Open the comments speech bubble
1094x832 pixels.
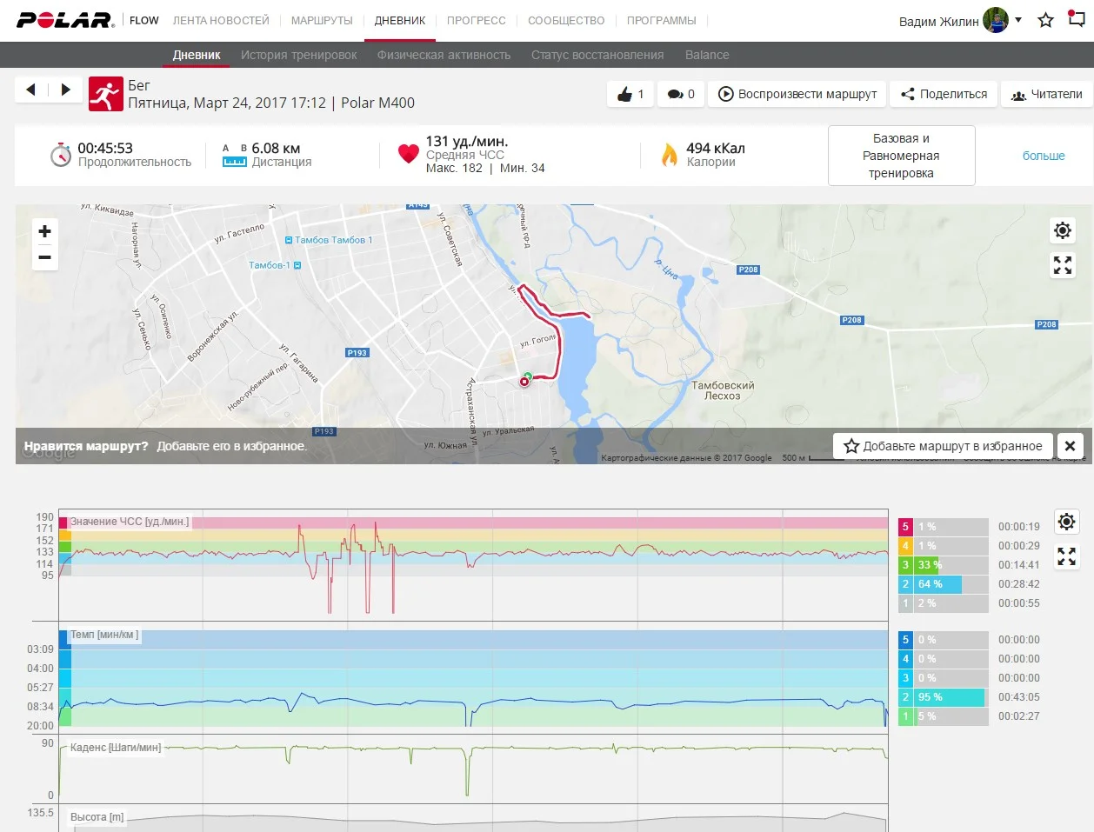click(x=681, y=94)
